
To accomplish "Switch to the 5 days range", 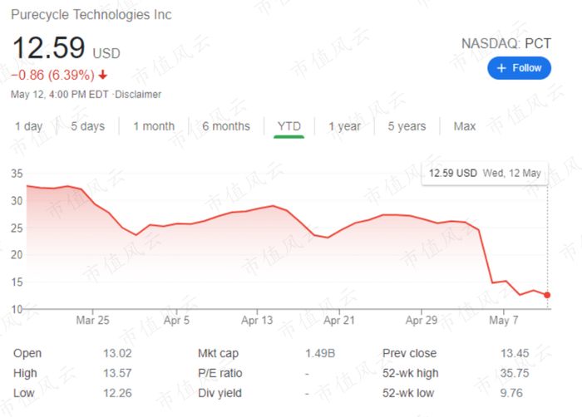I will (87, 126).
